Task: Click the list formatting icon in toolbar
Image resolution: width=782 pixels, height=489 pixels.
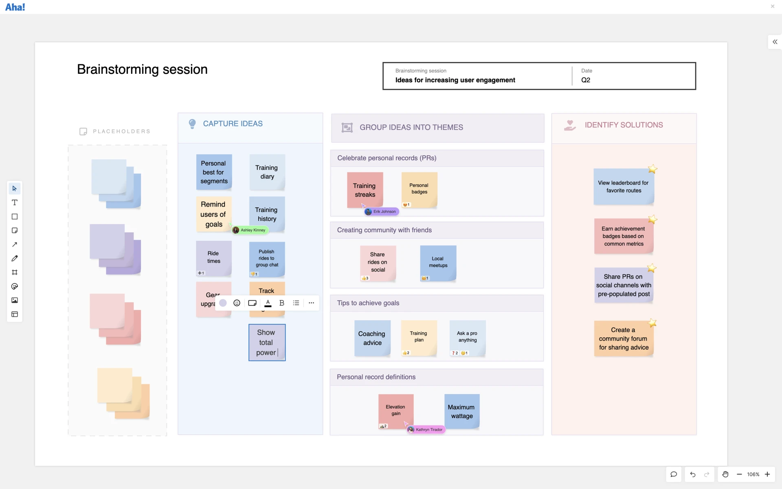Action: (296, 303)
